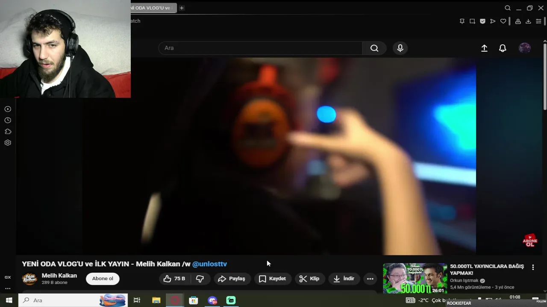Viewport: 547px width, 307px height.
Task: Open the 50.000TL recommended video thumbnail
Action: 415,278
